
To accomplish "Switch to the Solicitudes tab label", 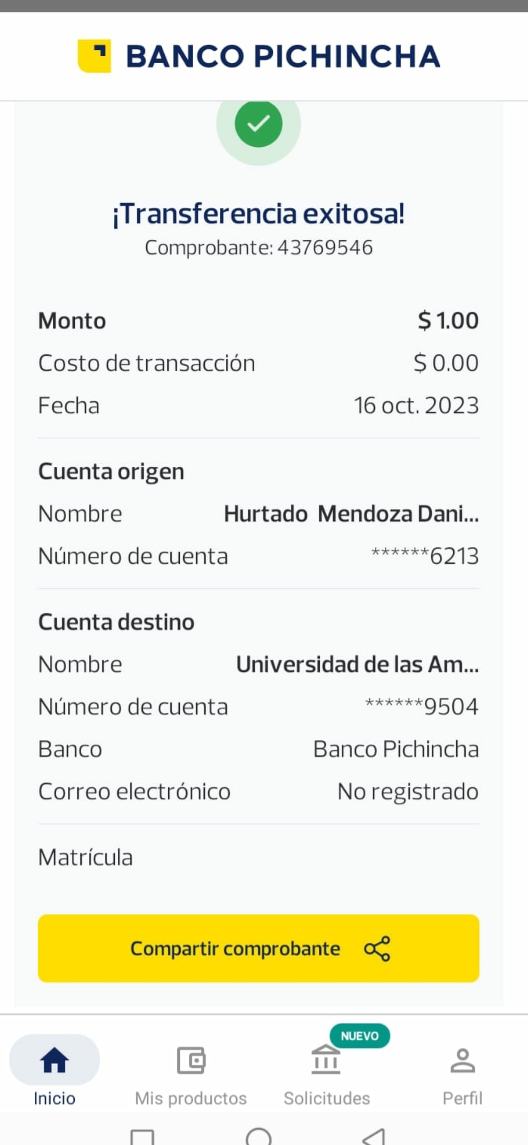I will point(327,1099).
